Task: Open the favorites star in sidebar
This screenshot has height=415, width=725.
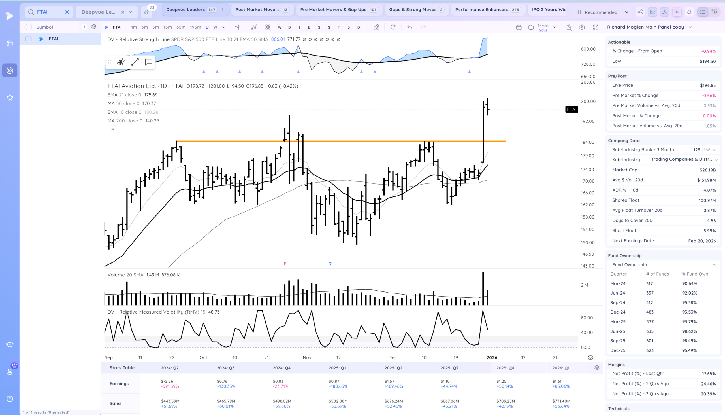Action: click(10, 98)
